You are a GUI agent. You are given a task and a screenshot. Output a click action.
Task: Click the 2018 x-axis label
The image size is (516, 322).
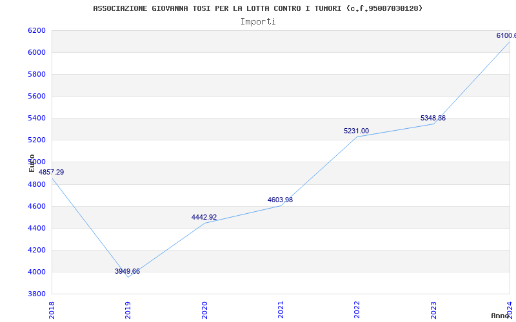pyautogui.click(x=52, y=310)
